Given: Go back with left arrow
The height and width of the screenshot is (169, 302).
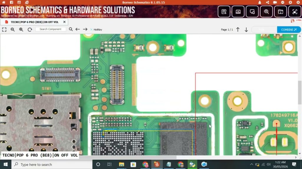Looking at the screenshot, I should click(x=78, y=29).
